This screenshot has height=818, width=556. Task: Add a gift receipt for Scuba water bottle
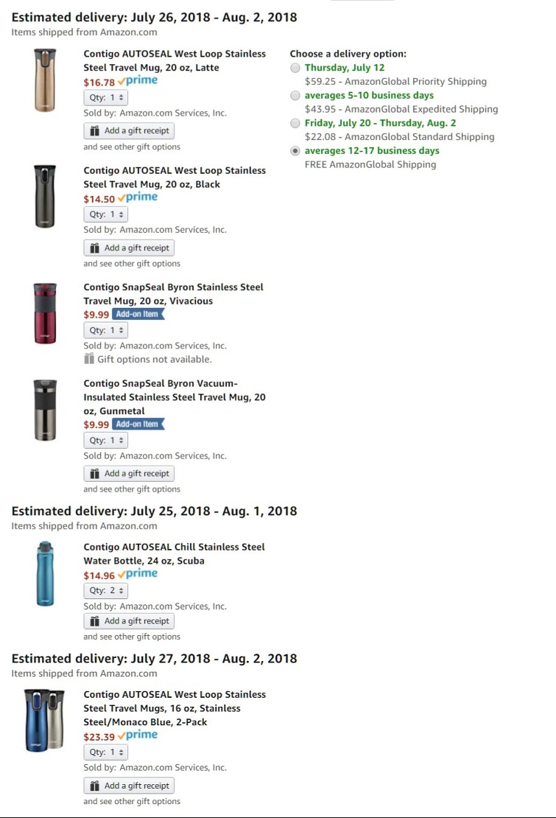pyautogui.click(x=129, y=621)
